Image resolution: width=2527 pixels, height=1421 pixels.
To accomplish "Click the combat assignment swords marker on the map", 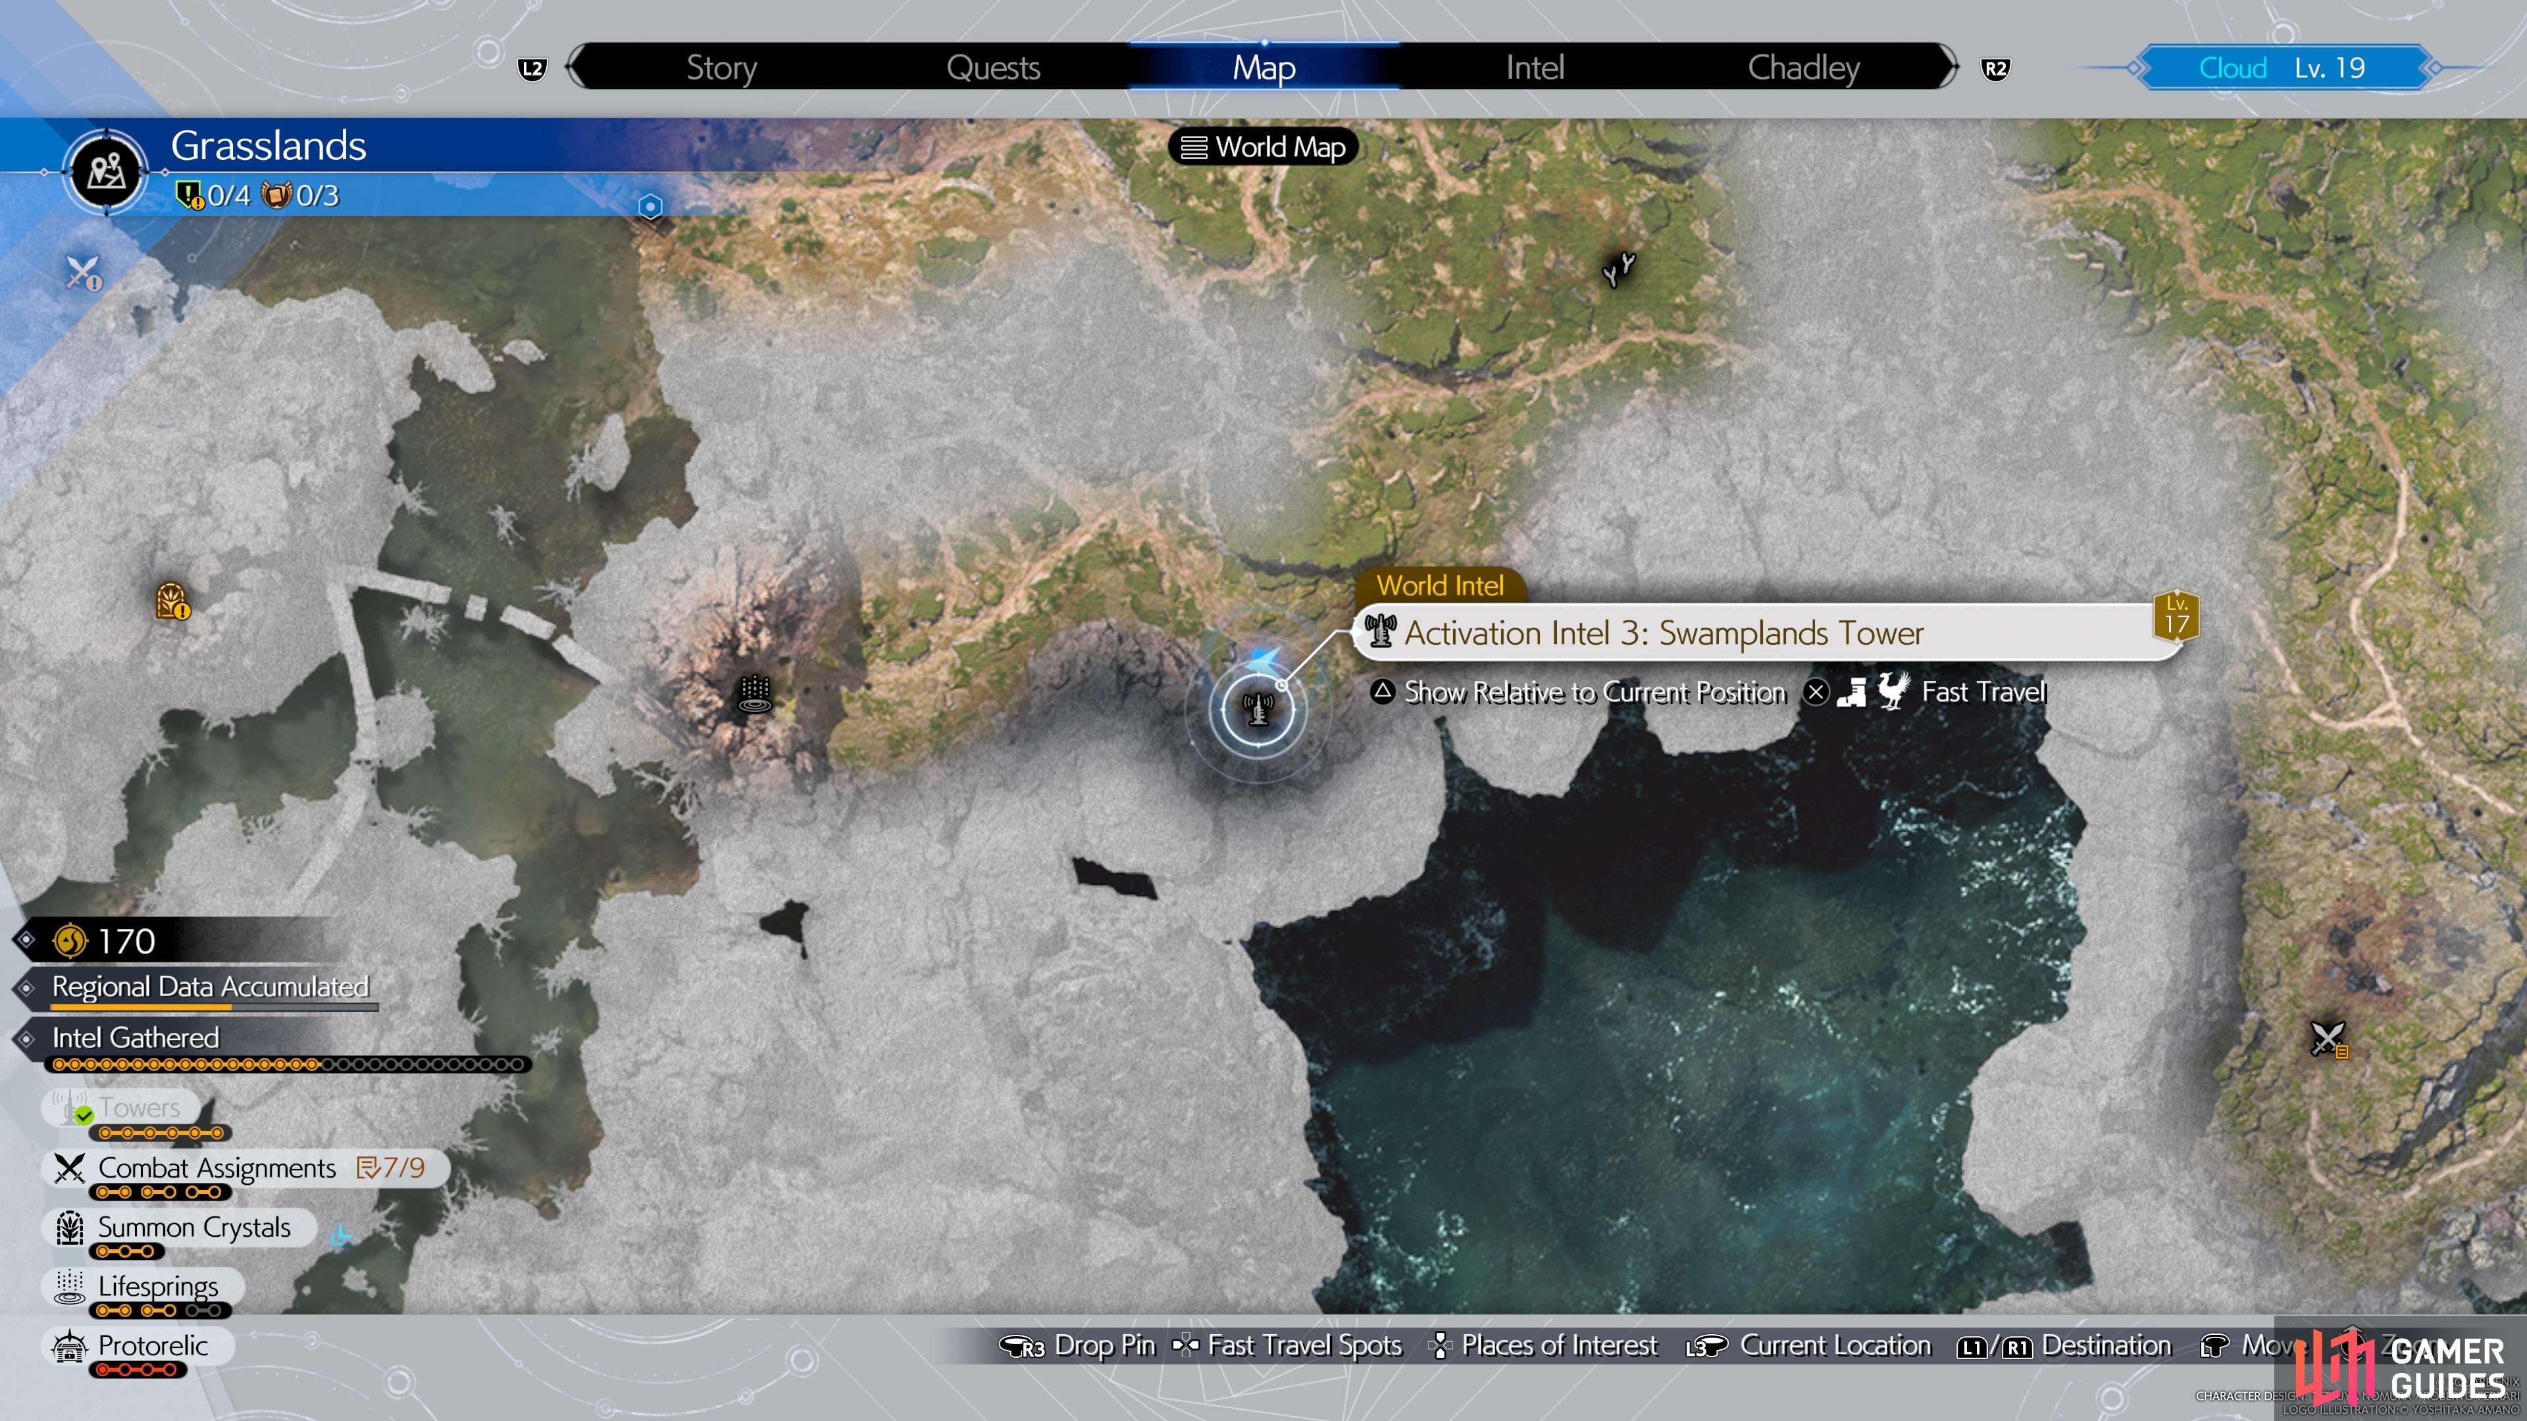I will click(2329, 1039).
